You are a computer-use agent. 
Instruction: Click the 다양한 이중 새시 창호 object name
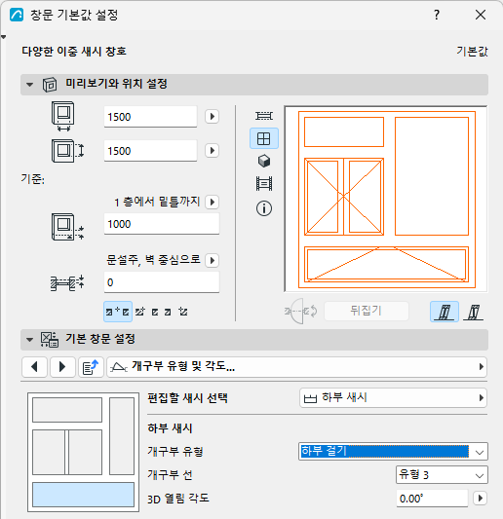[x=74, y=52]
